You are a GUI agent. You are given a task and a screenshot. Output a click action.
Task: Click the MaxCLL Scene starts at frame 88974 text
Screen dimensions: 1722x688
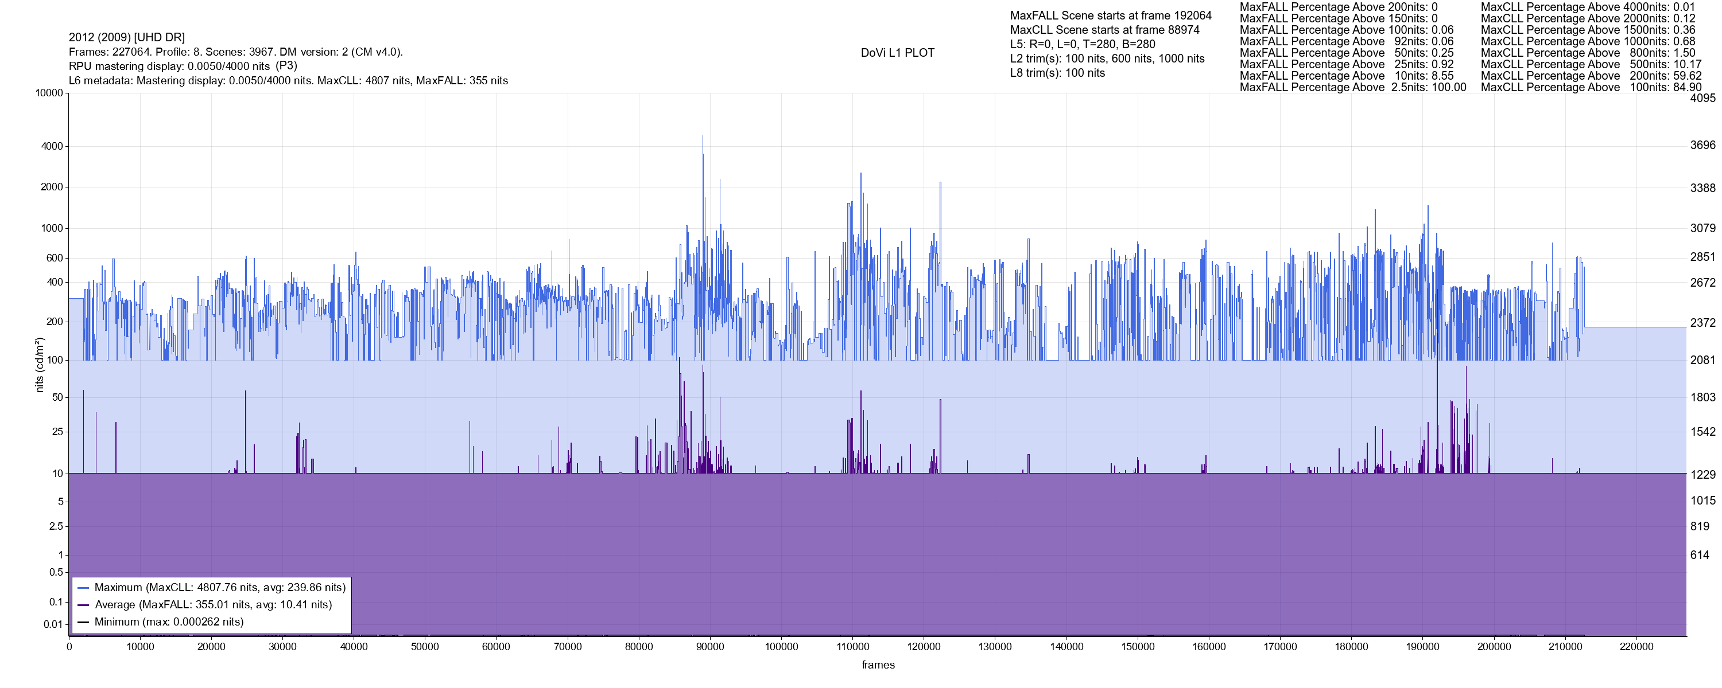(x=1104, y=30)
